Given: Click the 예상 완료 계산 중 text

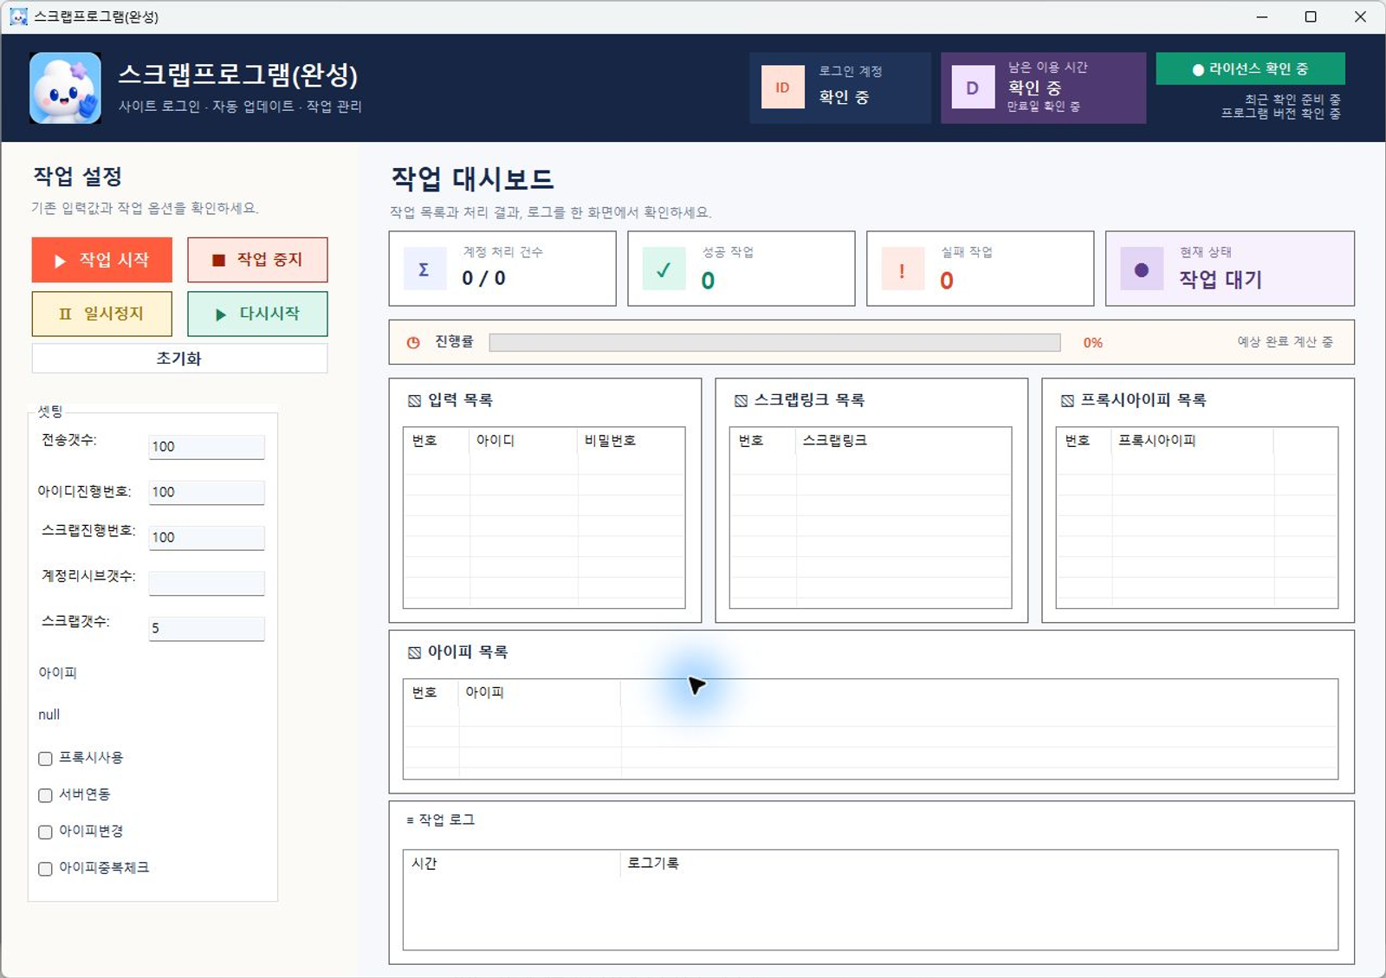Looking at the screenshot, I should pyautogui.click(x=1286, y=342).
